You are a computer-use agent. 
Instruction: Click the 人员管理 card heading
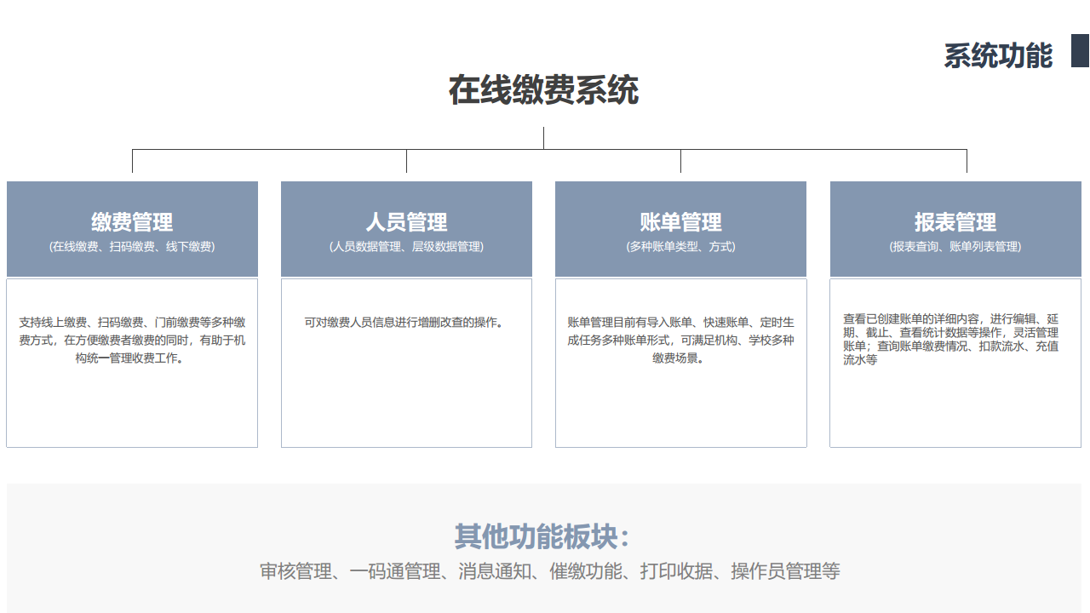(406, 222)
